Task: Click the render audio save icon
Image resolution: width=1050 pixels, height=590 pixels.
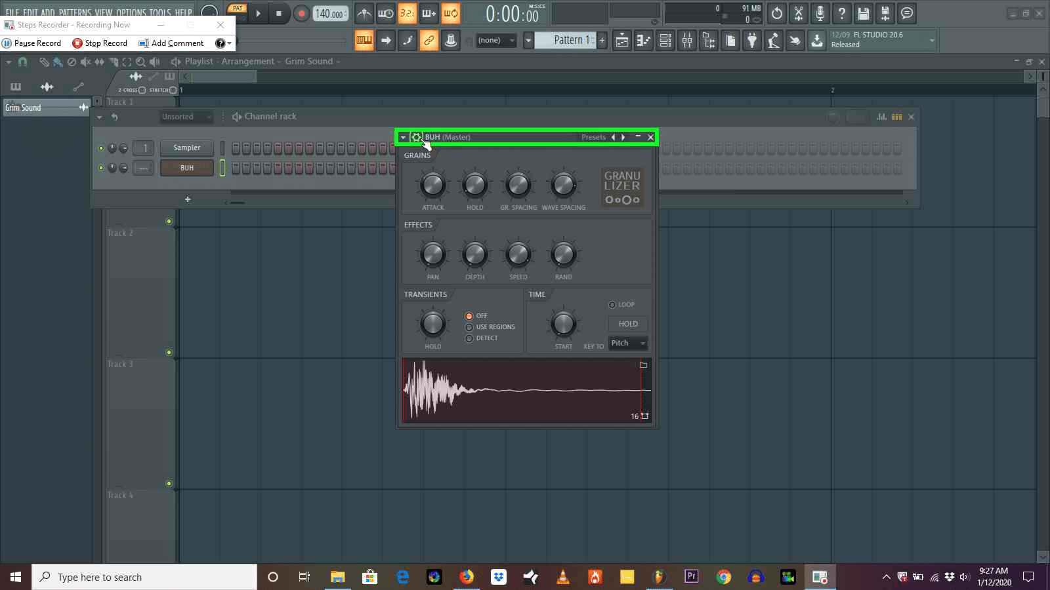Action: (885, 13)
